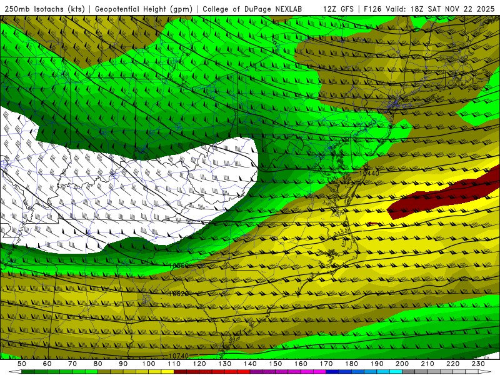Click the right arrow end of the color bar

coord(485,372)
